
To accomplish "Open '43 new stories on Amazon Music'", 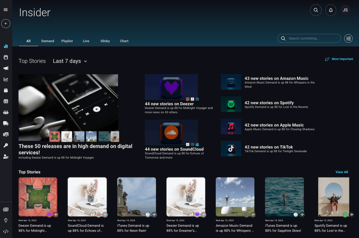I will [276, 78].
